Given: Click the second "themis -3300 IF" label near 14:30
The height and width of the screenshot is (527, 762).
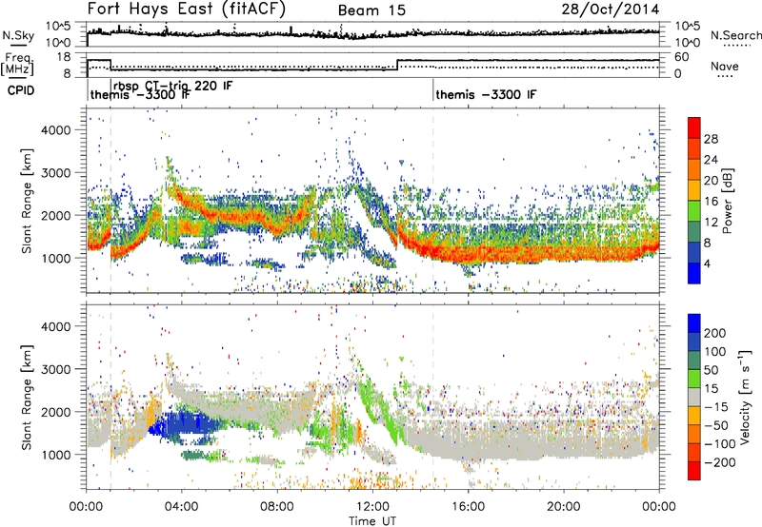Looking at the screenshot, I should click(486, 94).
